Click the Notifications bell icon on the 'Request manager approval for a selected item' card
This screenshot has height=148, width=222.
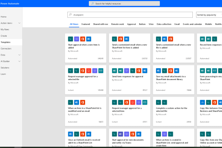(x=133, y=102)
